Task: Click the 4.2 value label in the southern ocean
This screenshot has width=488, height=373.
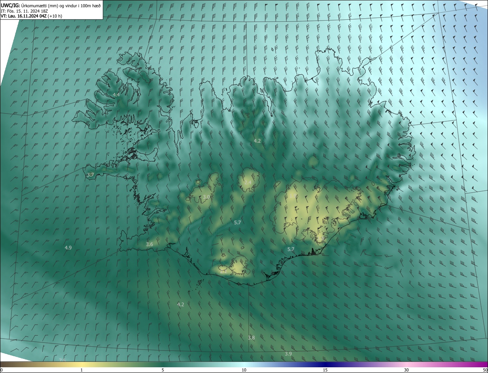Action: point(181,304)
